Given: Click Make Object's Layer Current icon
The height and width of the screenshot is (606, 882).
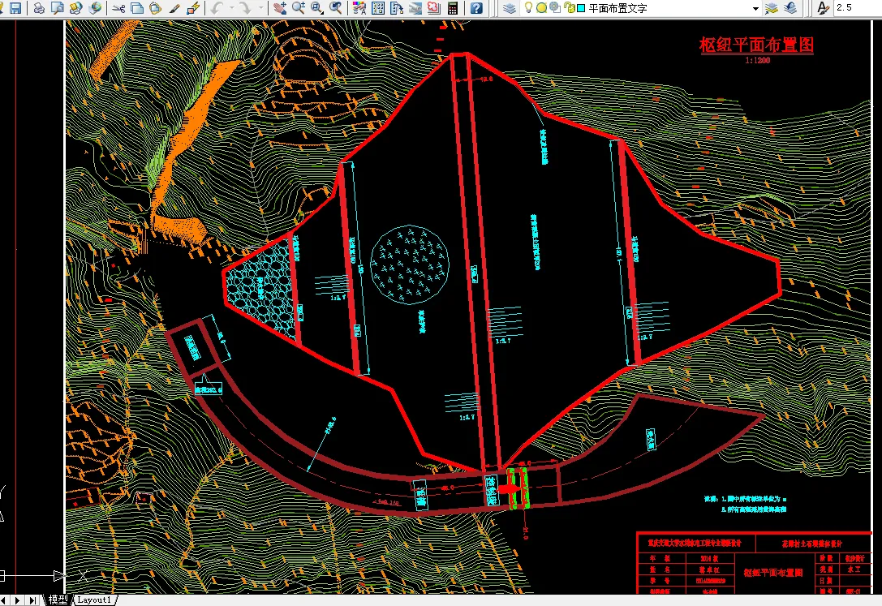Looking at the screenshot, I should pos(772,8).
